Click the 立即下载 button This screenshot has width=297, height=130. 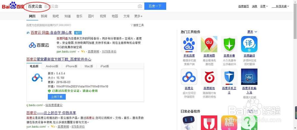57,97
